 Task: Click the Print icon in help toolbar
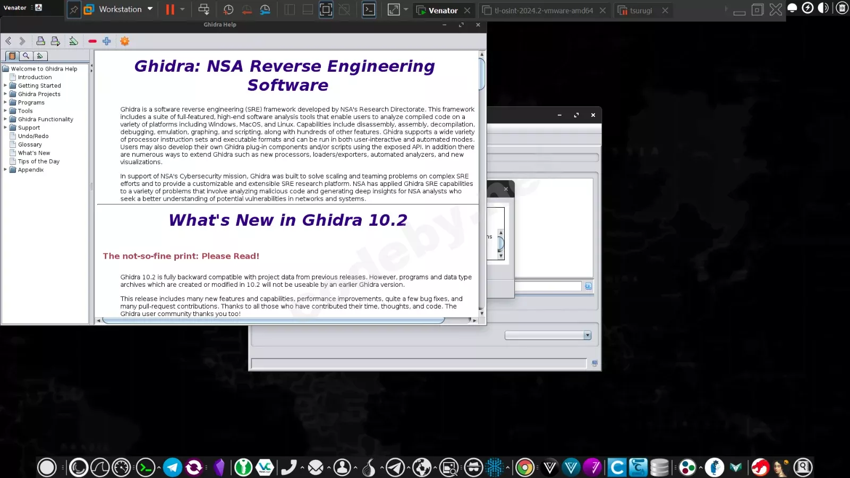pyautogui.click(x=40, y=41)
